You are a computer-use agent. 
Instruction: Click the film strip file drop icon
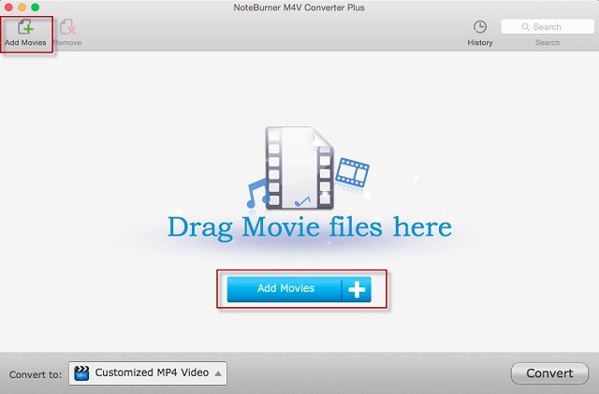click(299, 168)
